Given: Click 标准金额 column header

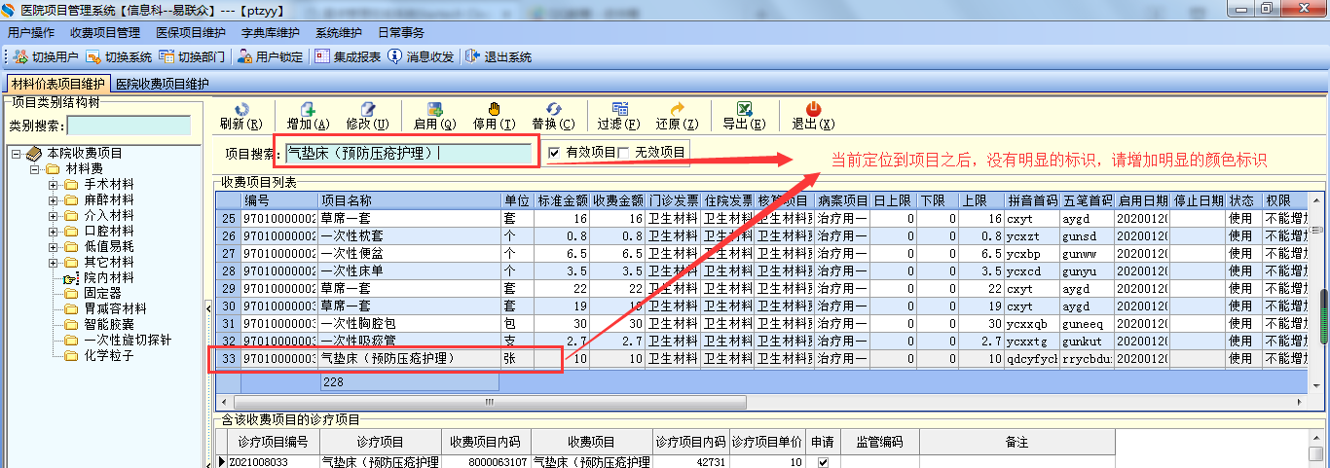Looking at the screenshot, I should click(x=563, y=199).
